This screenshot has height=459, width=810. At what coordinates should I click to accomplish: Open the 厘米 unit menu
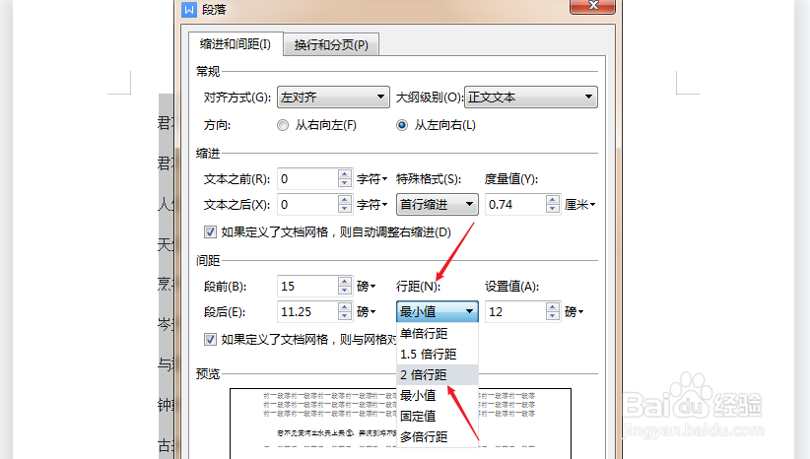pyautogui.click(x=580, y=205)
